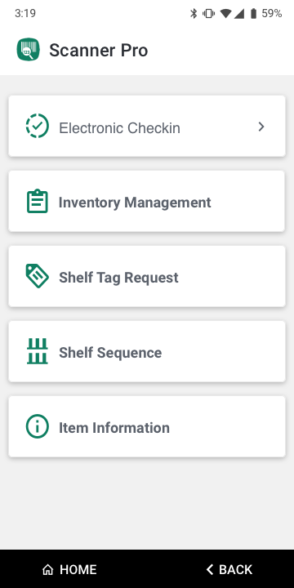The width and height of the screenshot is (294, 588).
Task: Click the Scanner Pro title text
Action: tap(99, 51)
